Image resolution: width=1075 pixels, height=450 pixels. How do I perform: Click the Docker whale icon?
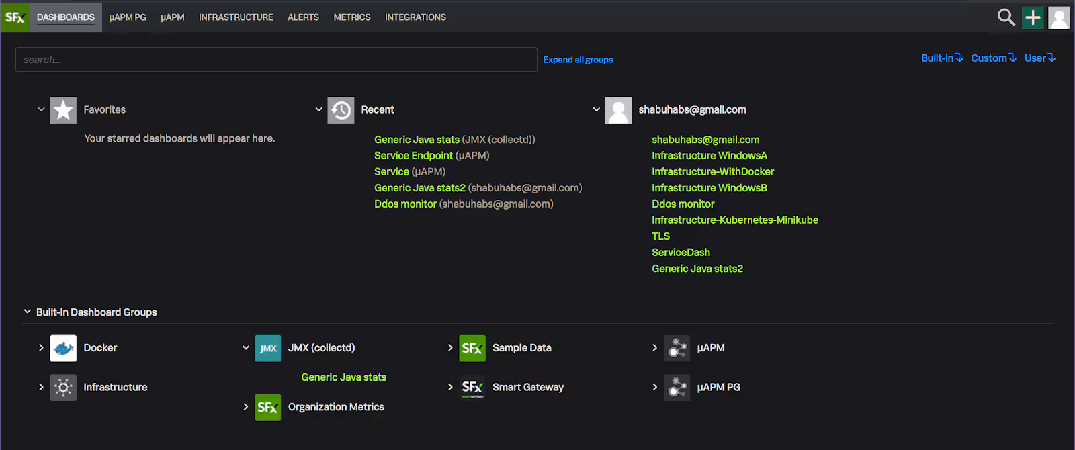(63, 348)
